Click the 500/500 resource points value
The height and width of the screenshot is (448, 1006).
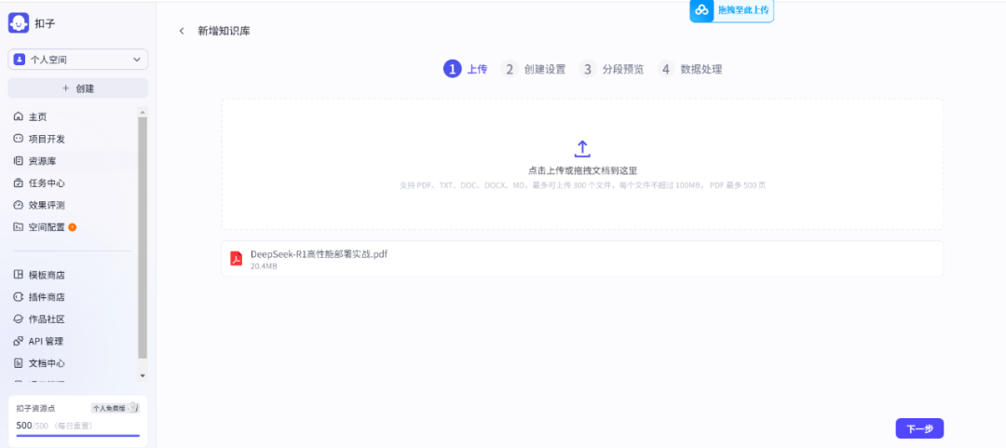33,425
